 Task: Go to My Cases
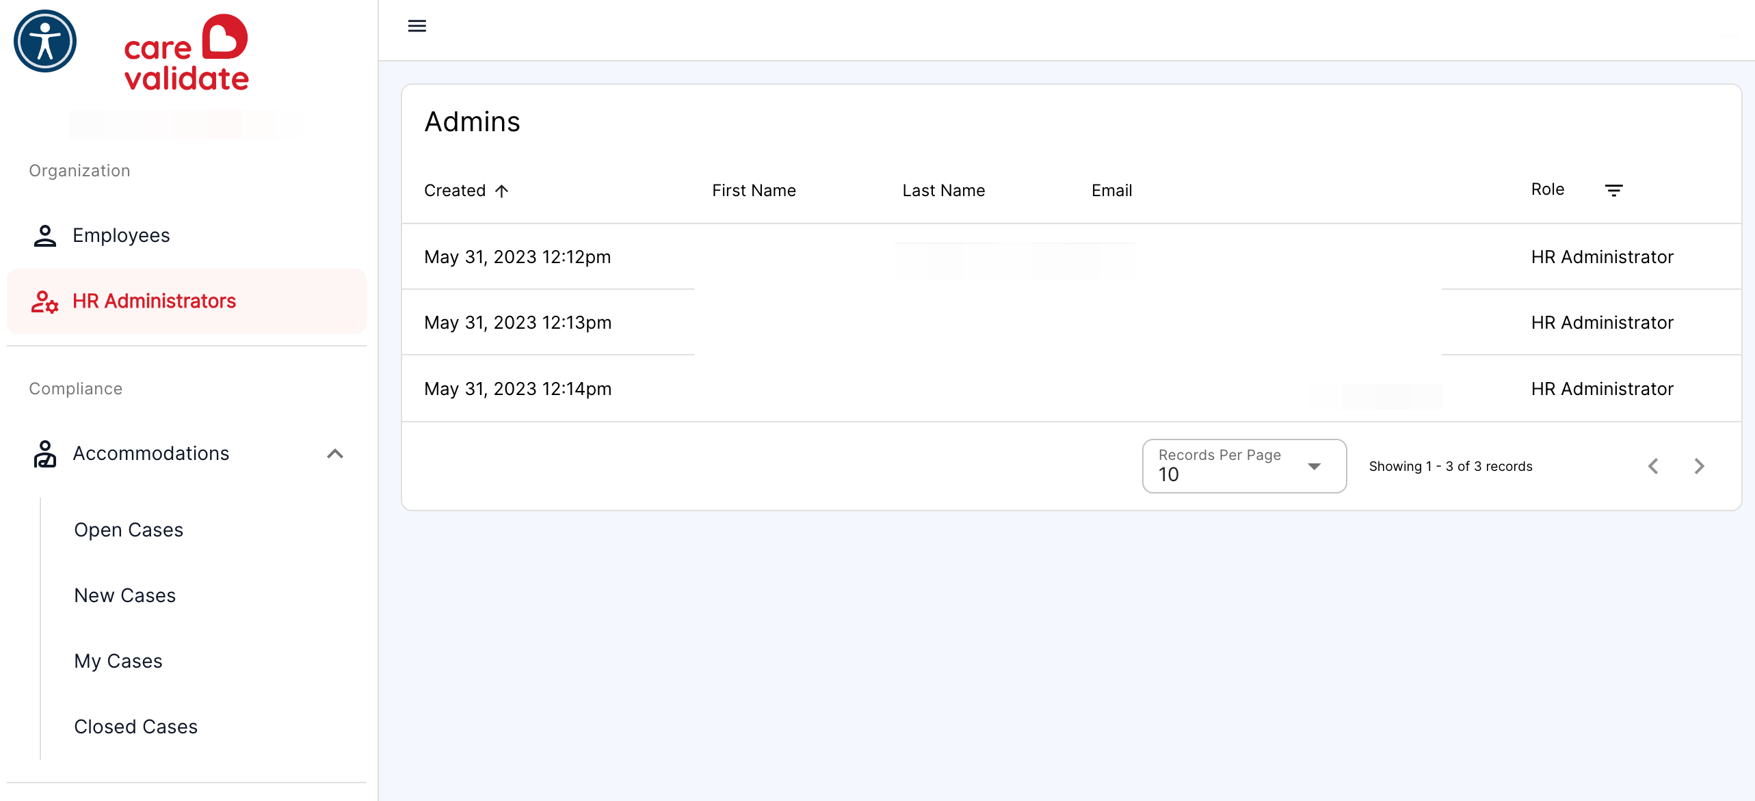(x=118, y=662)
